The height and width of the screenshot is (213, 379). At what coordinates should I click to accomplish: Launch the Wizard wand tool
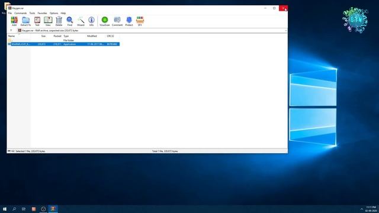(x=81, y=21)
